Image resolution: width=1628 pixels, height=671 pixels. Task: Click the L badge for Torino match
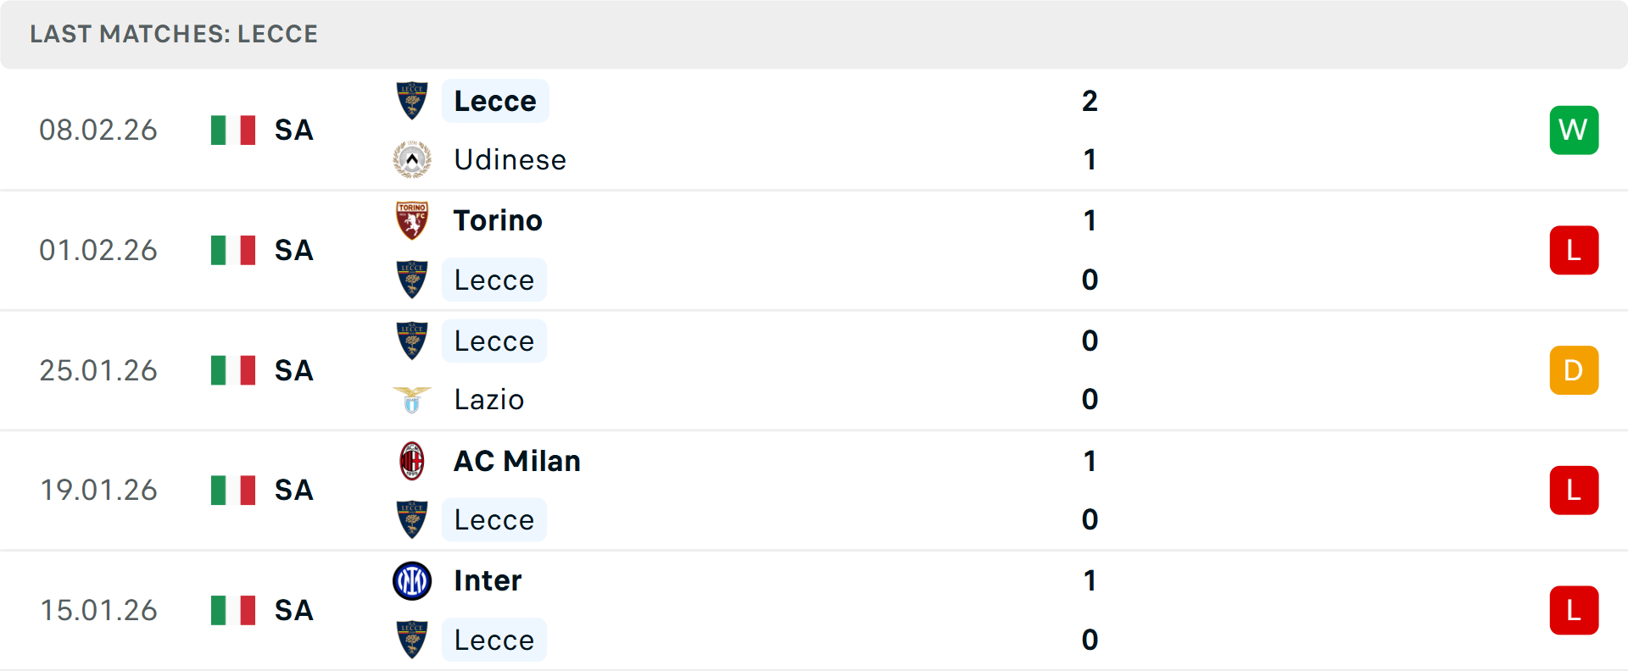[x=1574, y=251]
